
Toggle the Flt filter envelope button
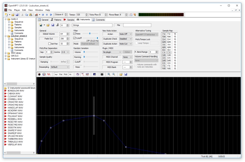tap(70, 75)
